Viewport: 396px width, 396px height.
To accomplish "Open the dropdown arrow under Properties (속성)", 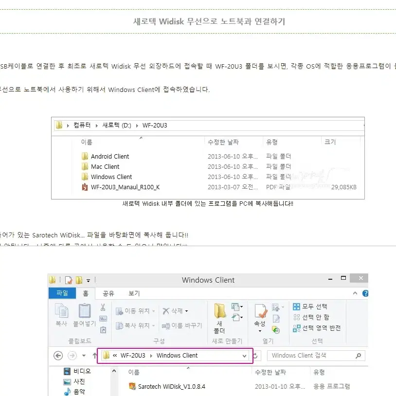I will point(260,331).
